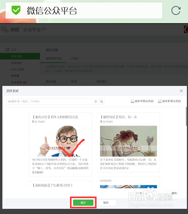
Task: Click the WeChat logo in page header
Action: click(x=5, y=29)
